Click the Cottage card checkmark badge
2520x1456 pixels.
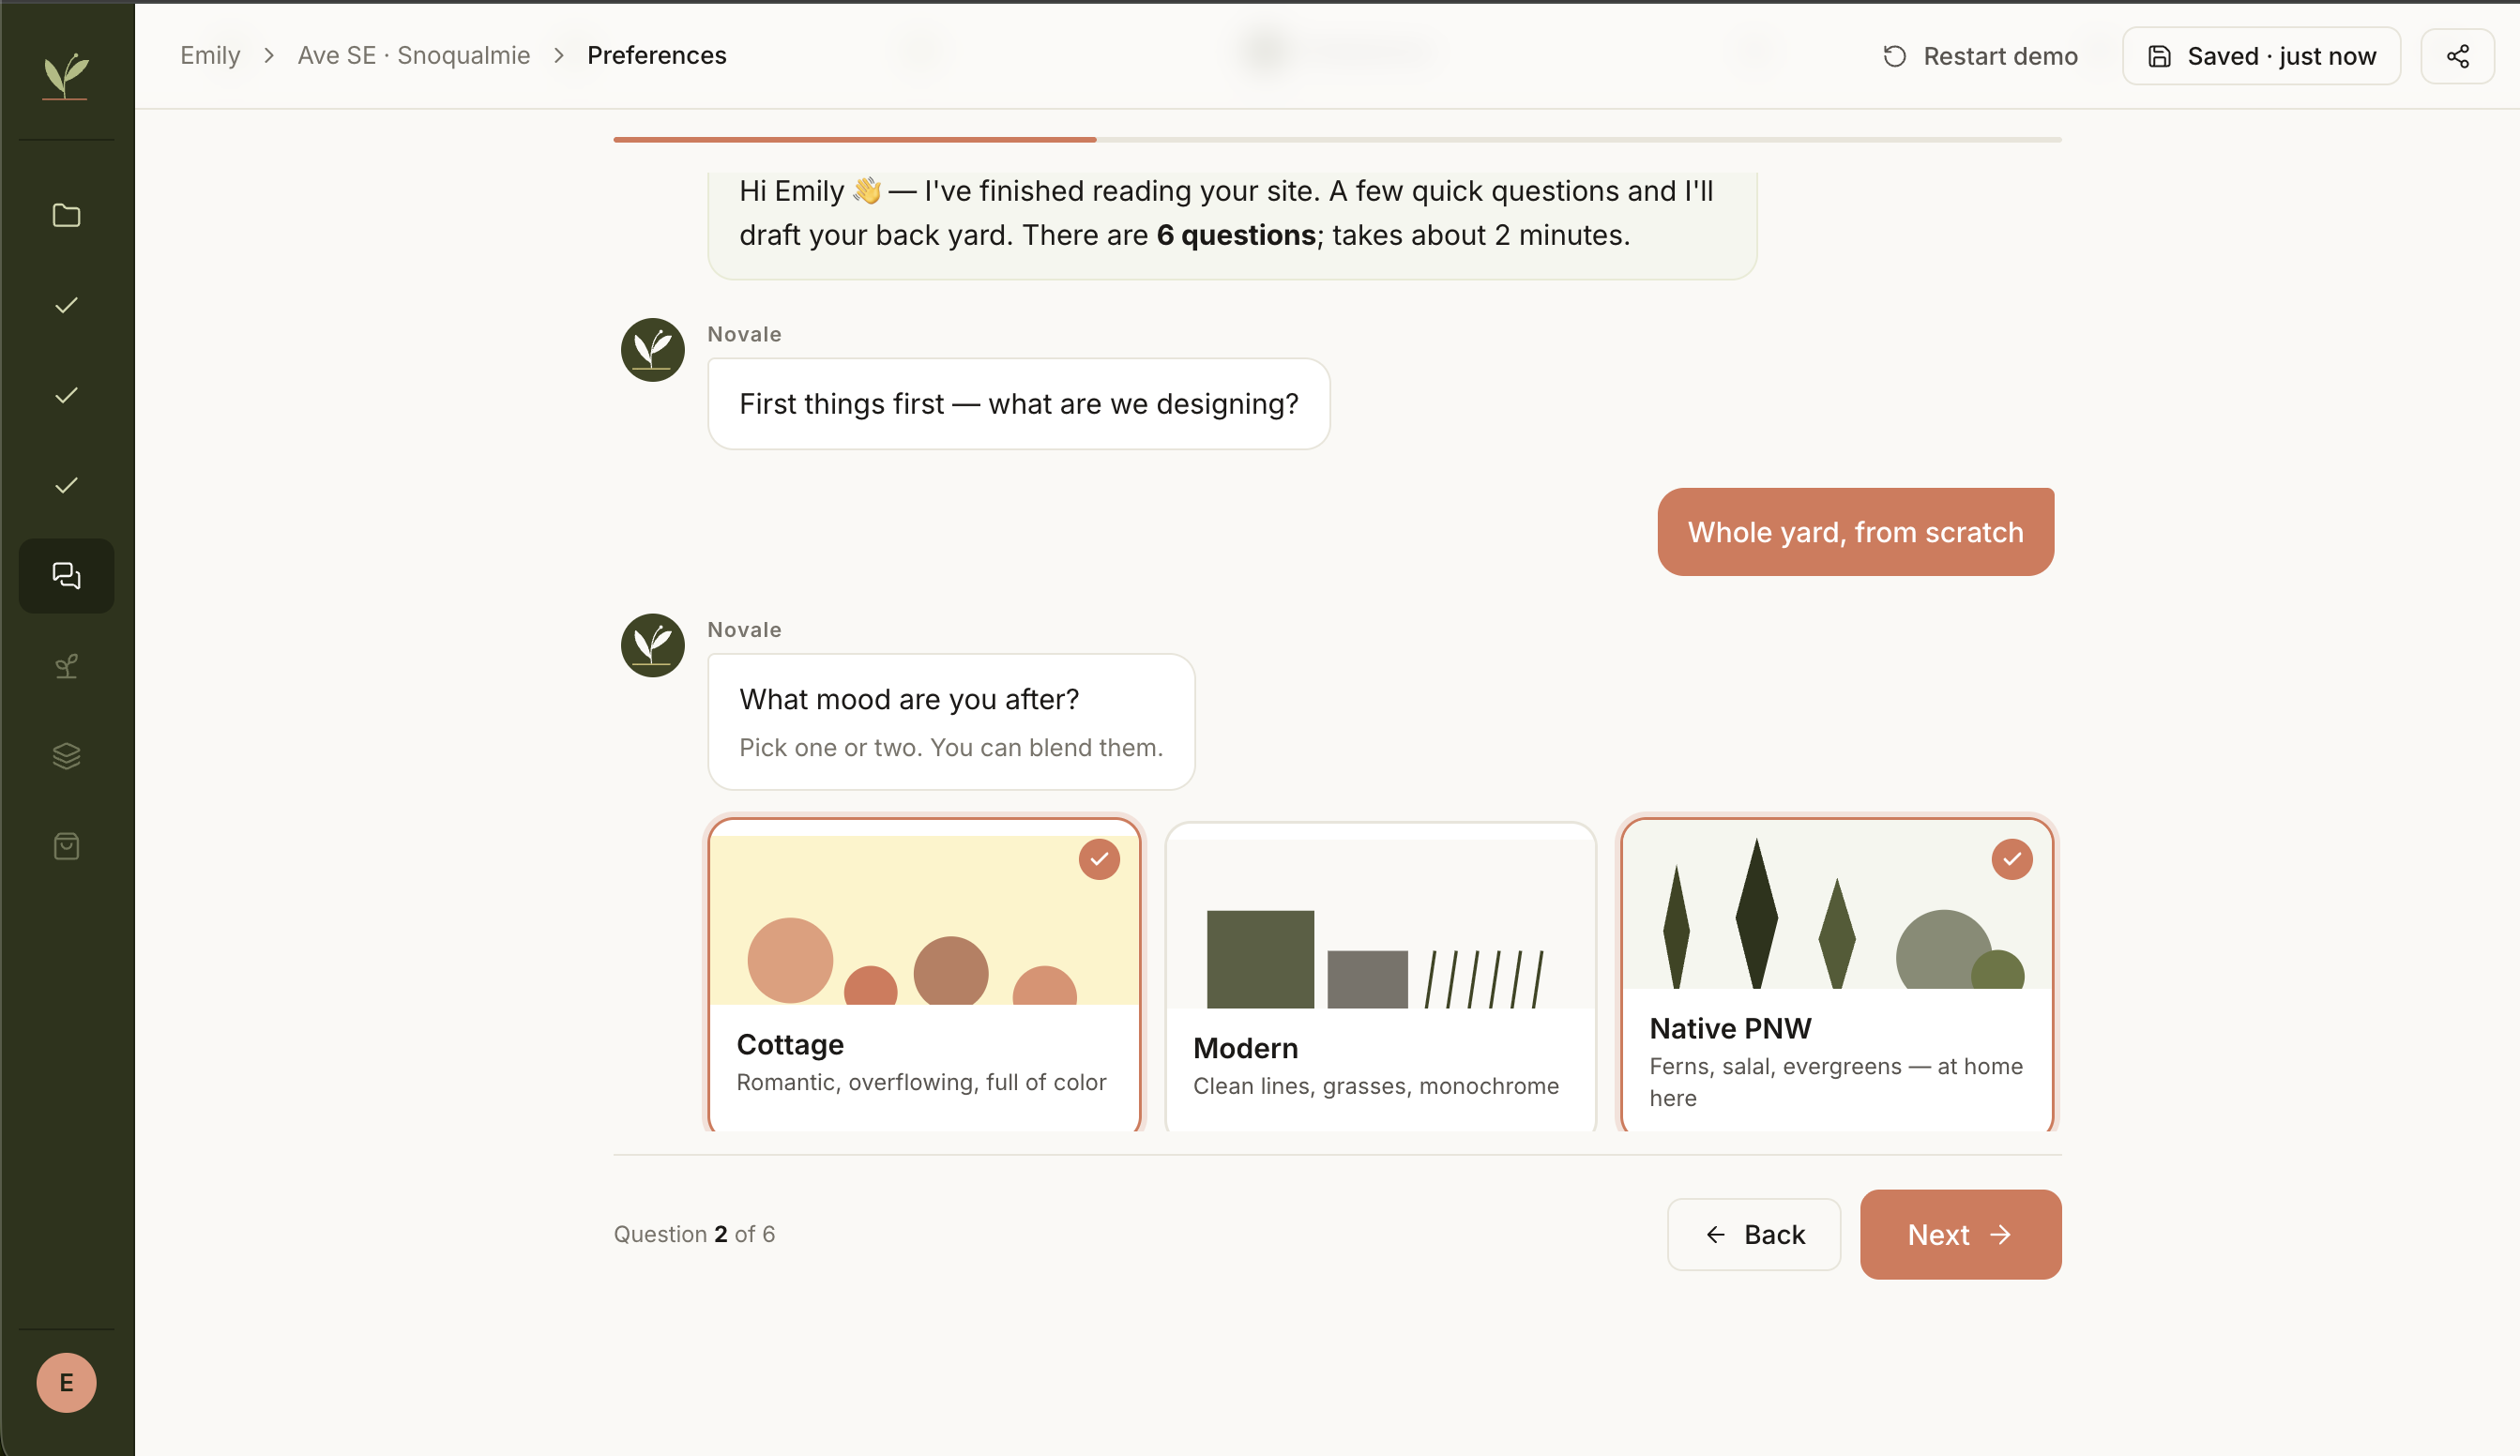click(x=1098, y=859)
